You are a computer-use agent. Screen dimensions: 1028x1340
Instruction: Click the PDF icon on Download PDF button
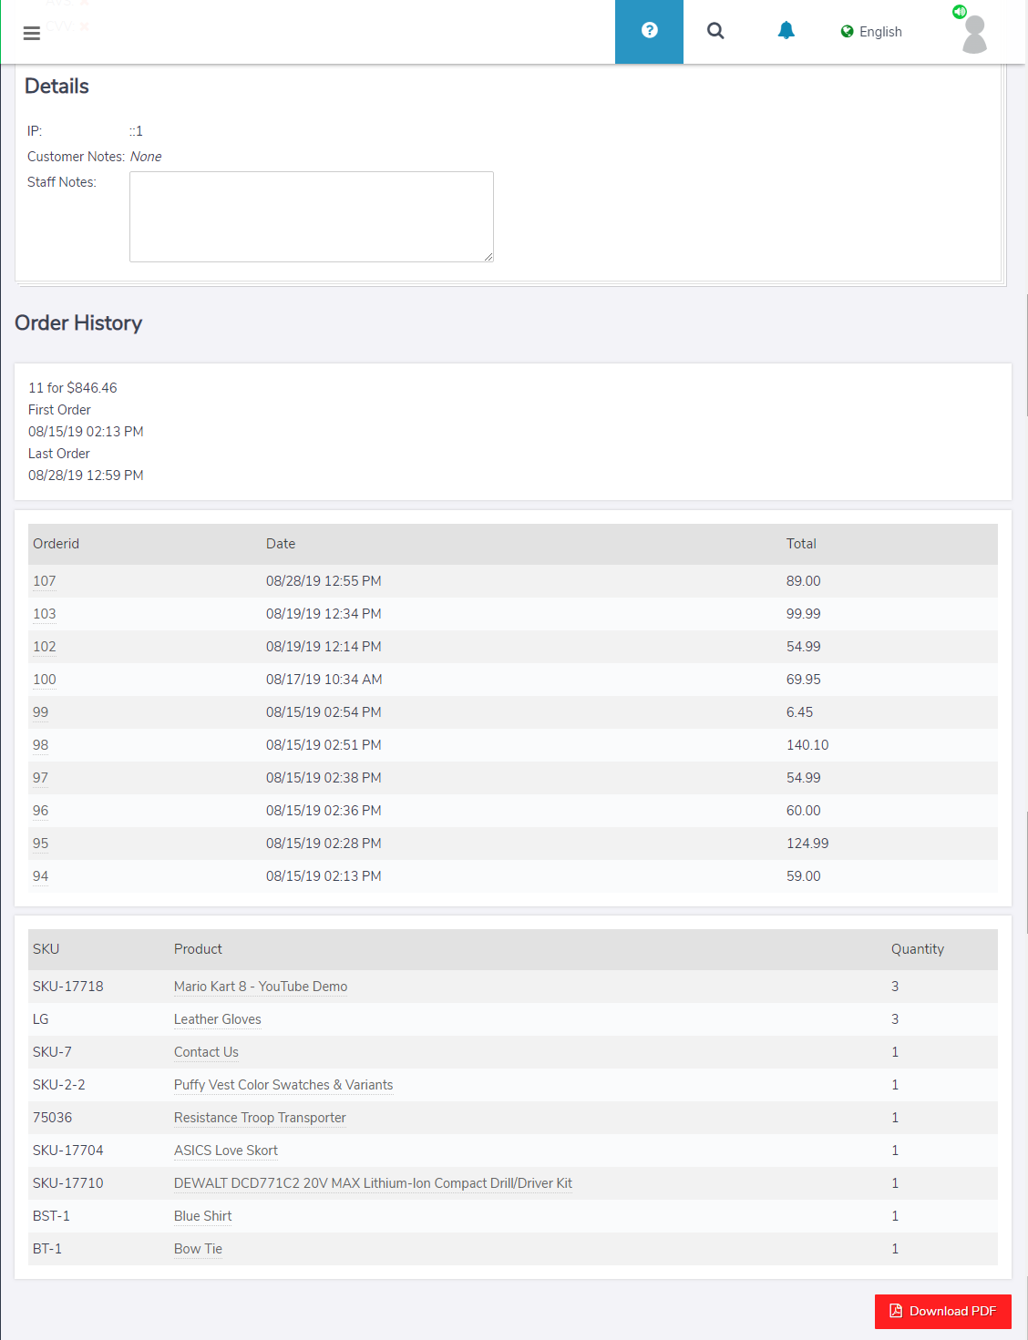point(897,1312)
